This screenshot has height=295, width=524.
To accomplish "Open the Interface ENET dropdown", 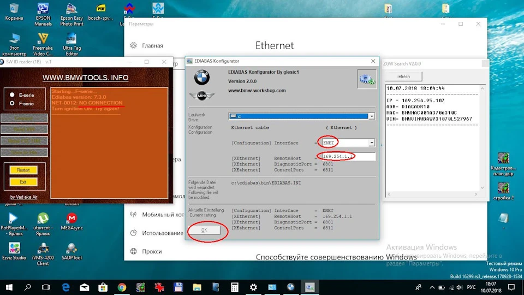I will coord(371,143).
